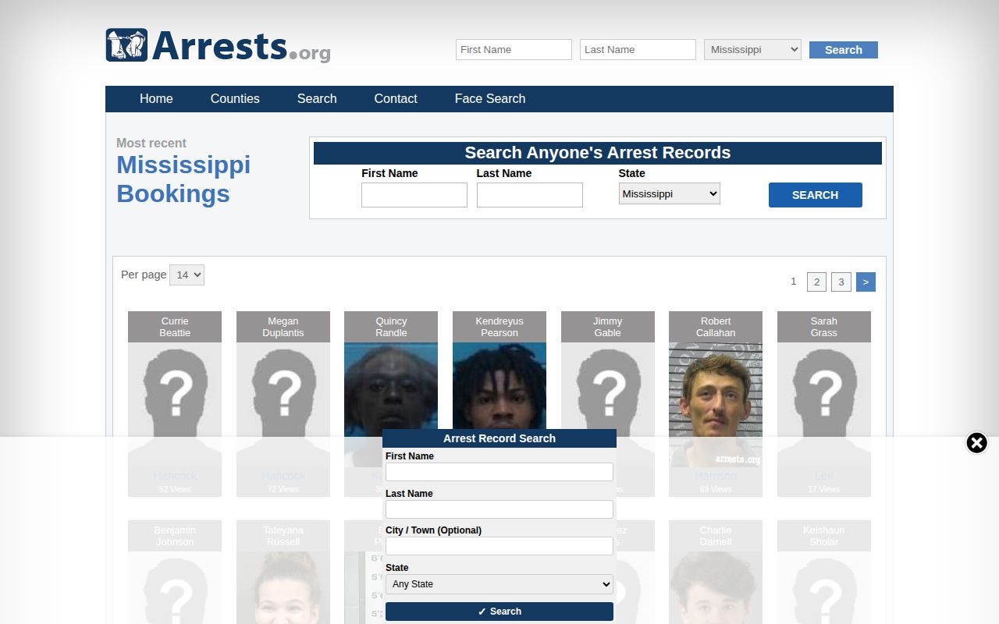Click the Harrison county link under Robert Callahan
Image resolution: width=999 pixels, height=624 pixels.
tap(716, 476)
